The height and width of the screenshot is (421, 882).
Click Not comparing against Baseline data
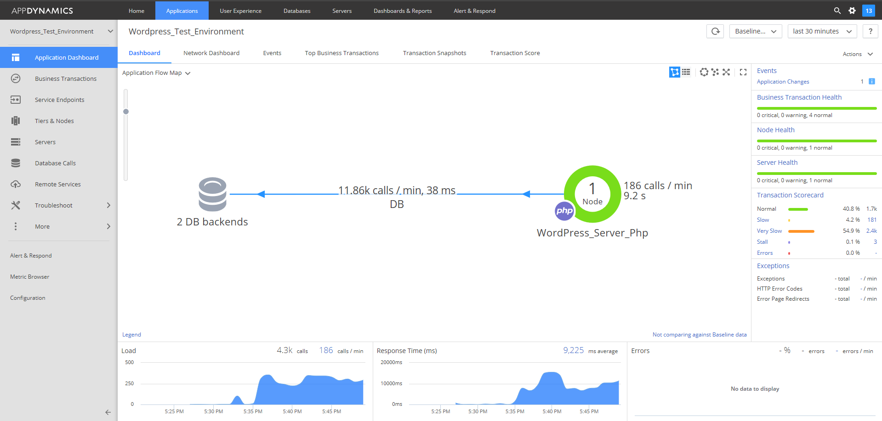700,335
